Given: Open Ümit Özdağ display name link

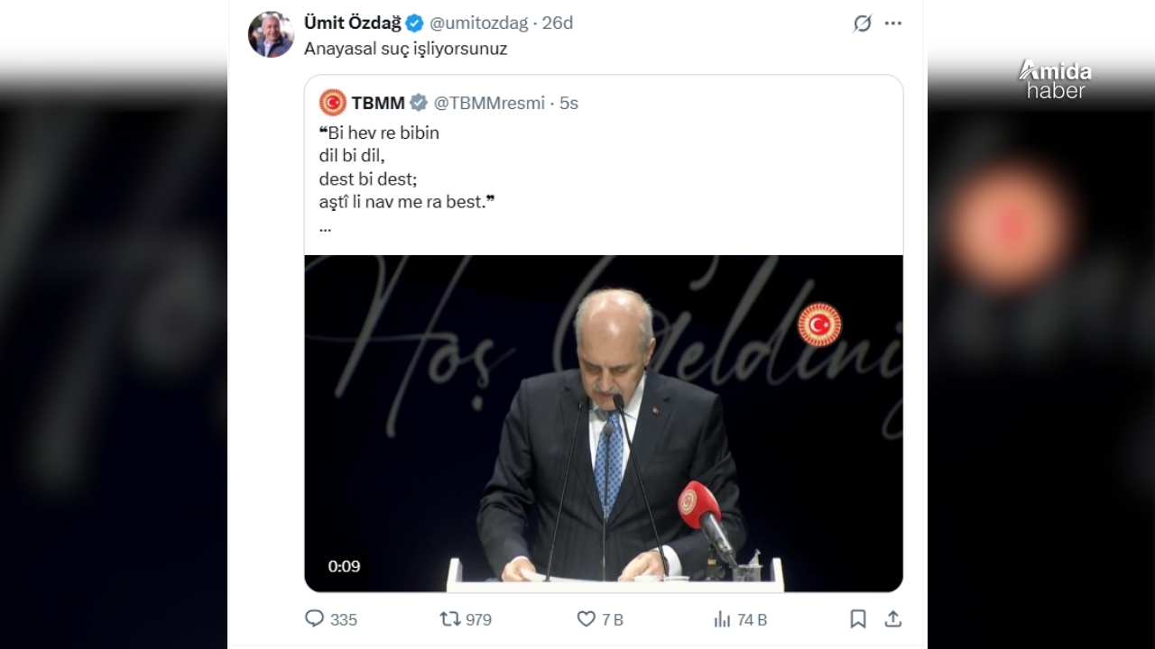Looking at the screenshot, I should pos(352,23).
